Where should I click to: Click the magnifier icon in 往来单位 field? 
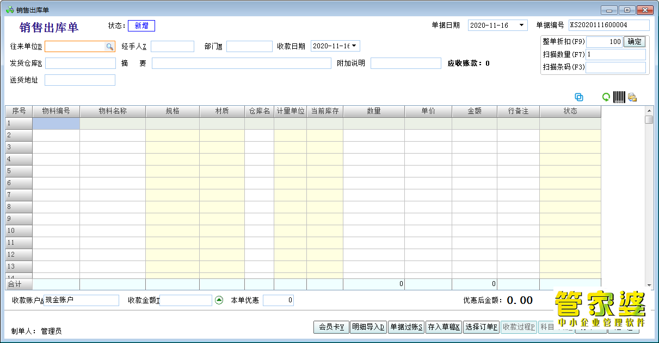tap(109, 47)
